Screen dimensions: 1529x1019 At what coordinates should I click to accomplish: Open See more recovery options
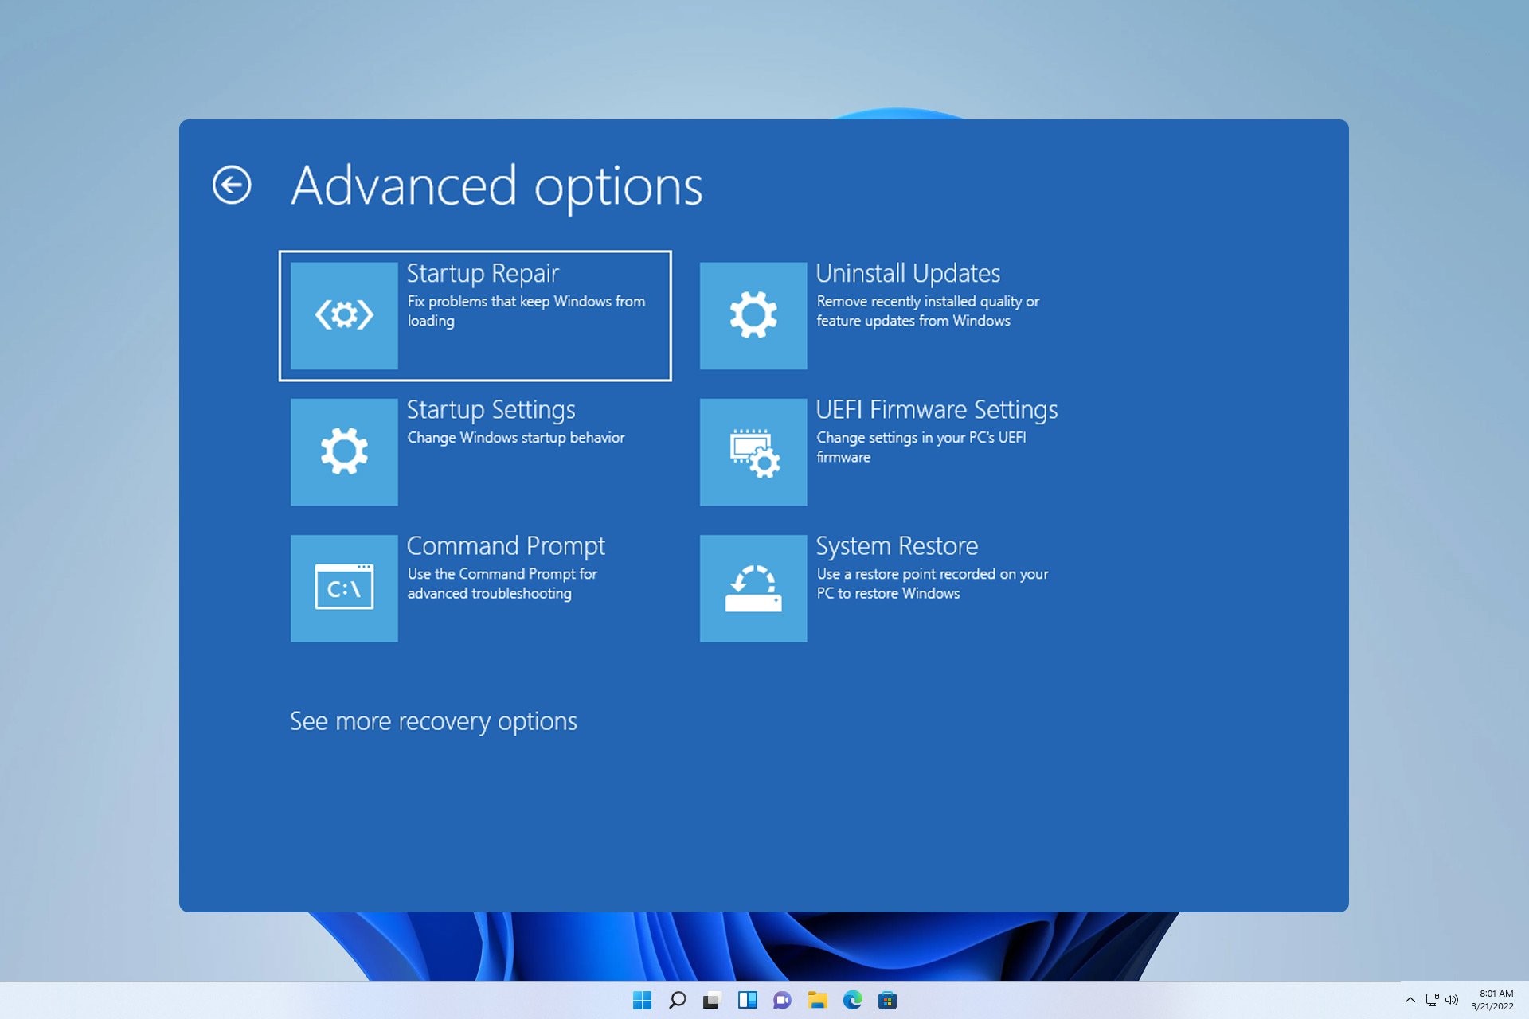432,719
